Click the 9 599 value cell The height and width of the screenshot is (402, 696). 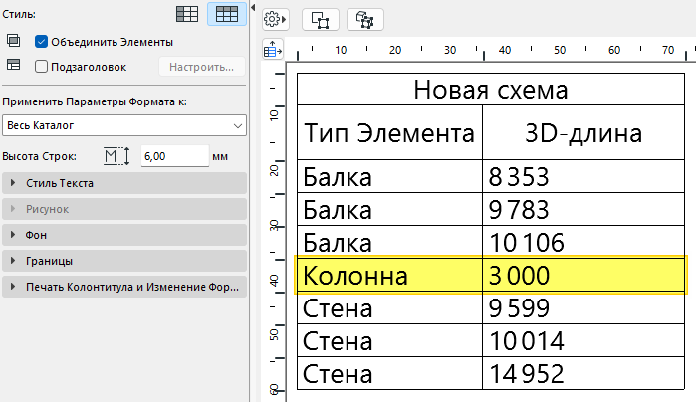click(x=583, y=307)
